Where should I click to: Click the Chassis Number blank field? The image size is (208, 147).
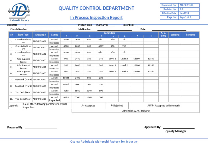(x=48, y=29)
